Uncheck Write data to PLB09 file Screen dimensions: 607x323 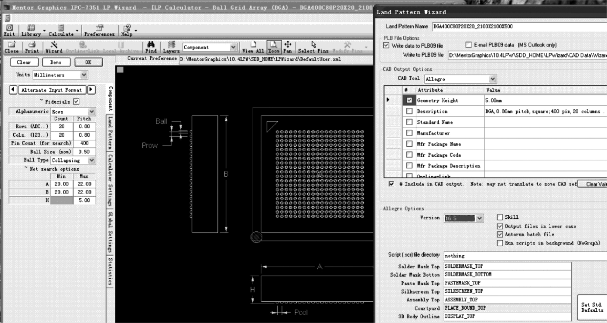[386, 45]
